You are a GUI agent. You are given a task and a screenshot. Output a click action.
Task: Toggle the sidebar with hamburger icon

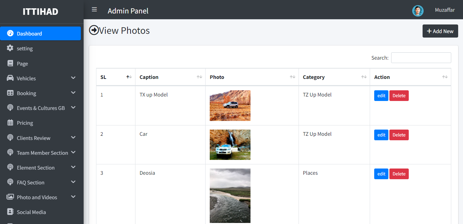coord(94,9)
